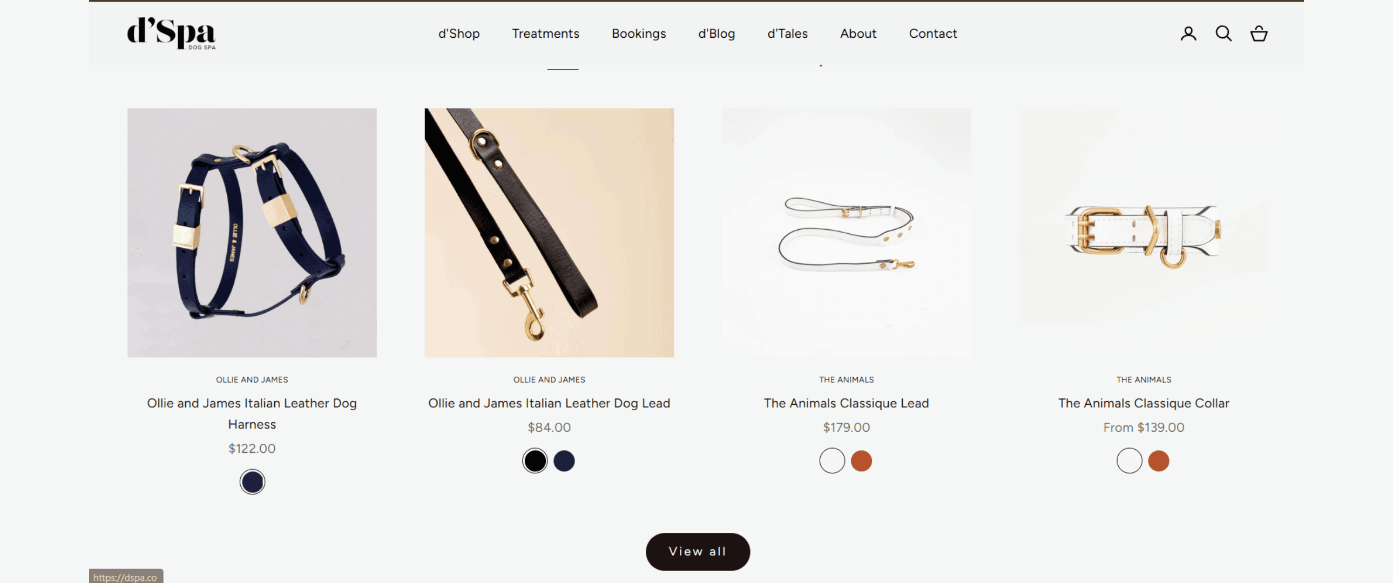Image resolution: width=1393 pixels, height=583 pixels.
Task: Select black swatch on Leather Dog Lead
Action: [x=535, y=461]
